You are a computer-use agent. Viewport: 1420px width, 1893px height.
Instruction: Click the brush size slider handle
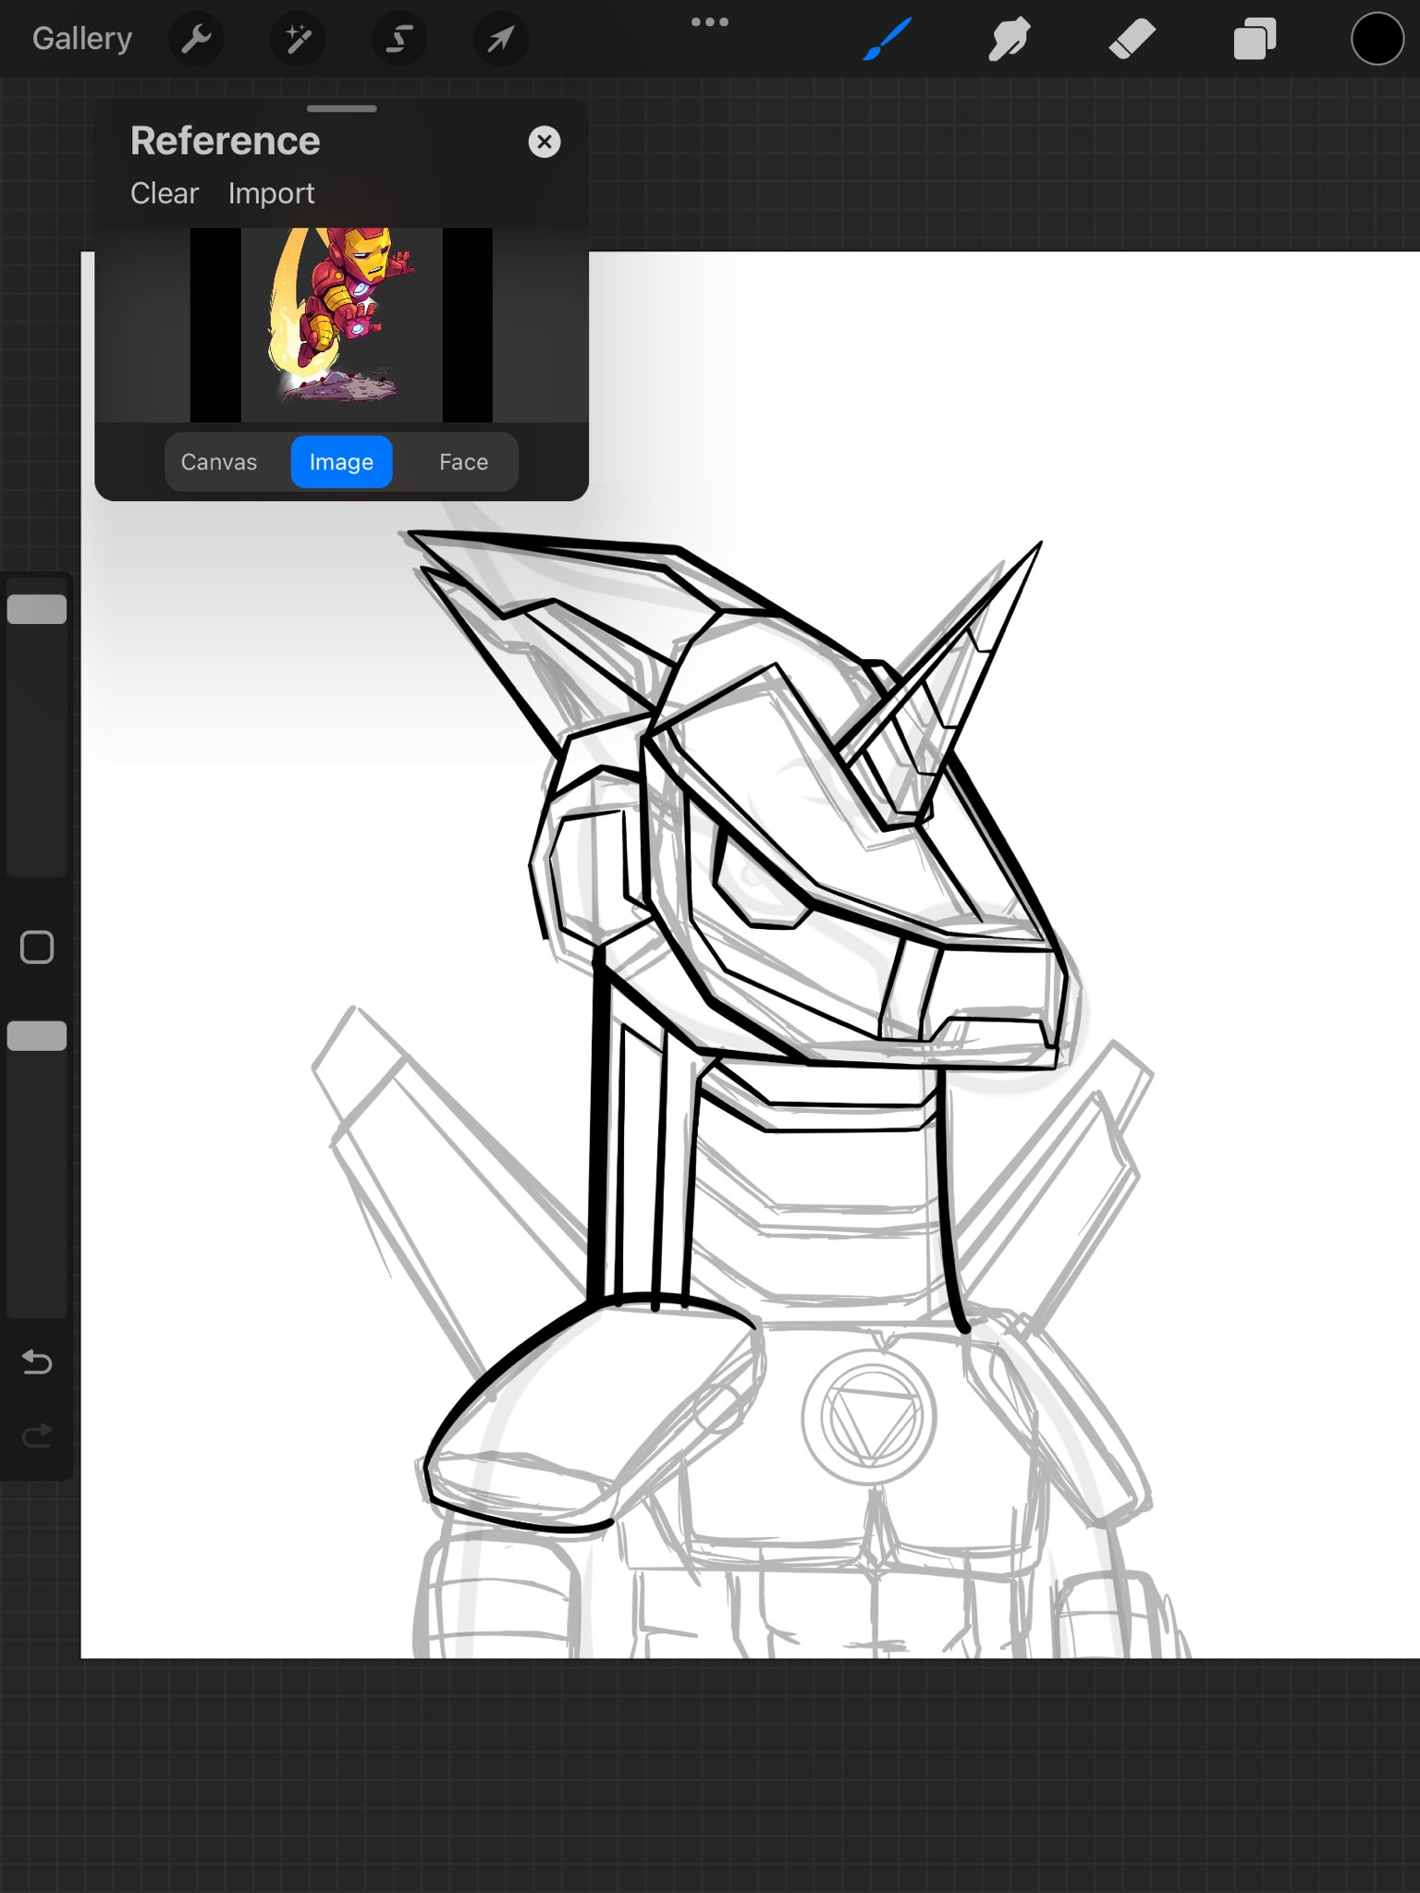click(x=37, y=609)
